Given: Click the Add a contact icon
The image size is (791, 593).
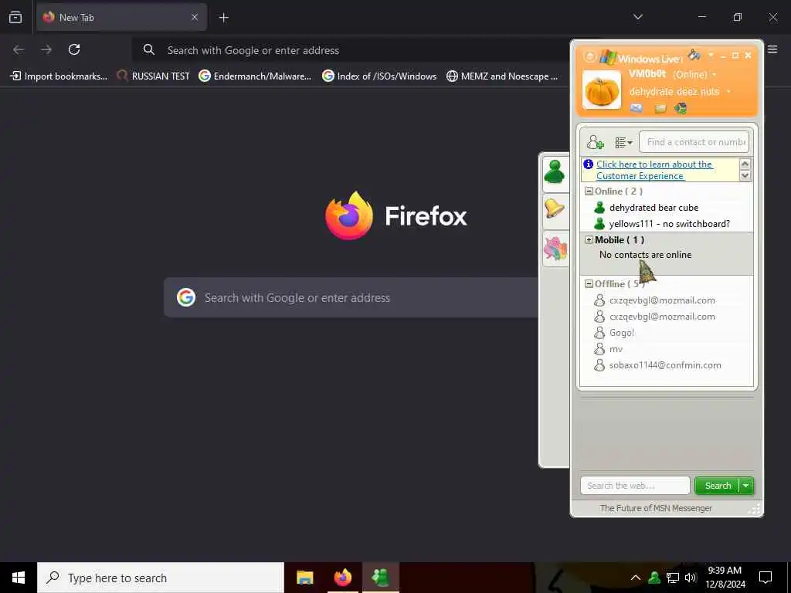Looking at the screenshot, I should [x=596, y=142].
